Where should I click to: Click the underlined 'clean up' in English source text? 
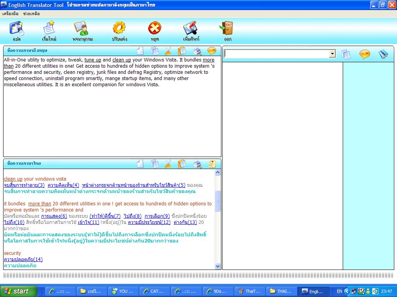click(121, 60)
